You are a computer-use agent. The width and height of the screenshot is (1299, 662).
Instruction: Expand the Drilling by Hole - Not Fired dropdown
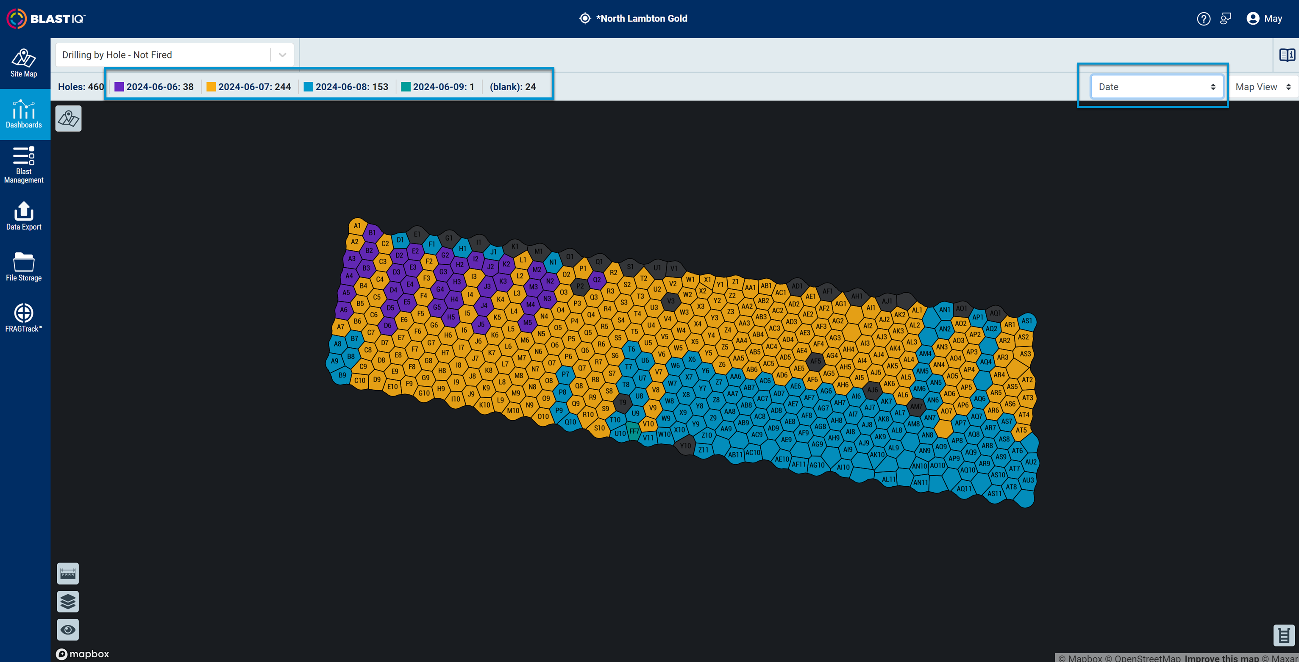(175, 55)
